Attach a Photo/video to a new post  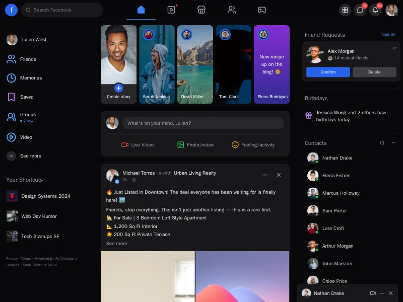click(x=195, y=145)
